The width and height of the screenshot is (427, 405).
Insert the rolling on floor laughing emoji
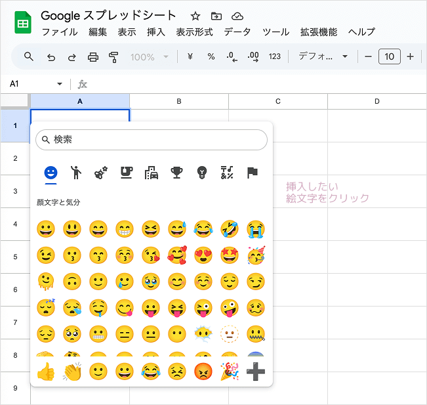pyautogui.click(x=230, y=229)
